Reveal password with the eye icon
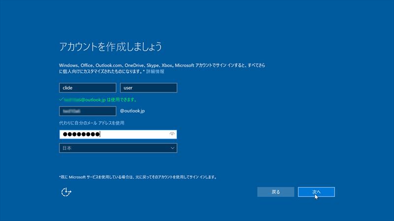Image resolution: width=394 pixels, height=221 pixels. 172,134
